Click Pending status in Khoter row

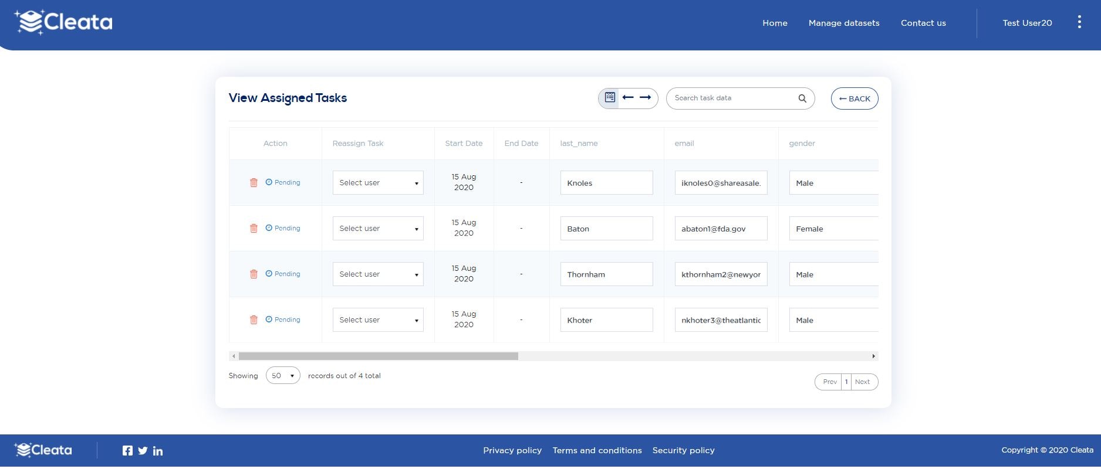click(283, 320)
